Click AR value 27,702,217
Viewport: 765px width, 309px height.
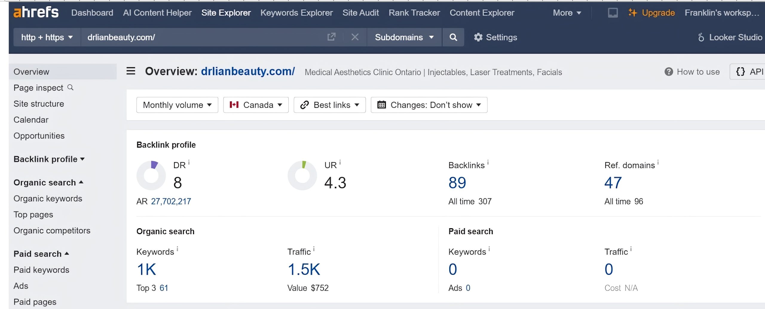(171, 201)
